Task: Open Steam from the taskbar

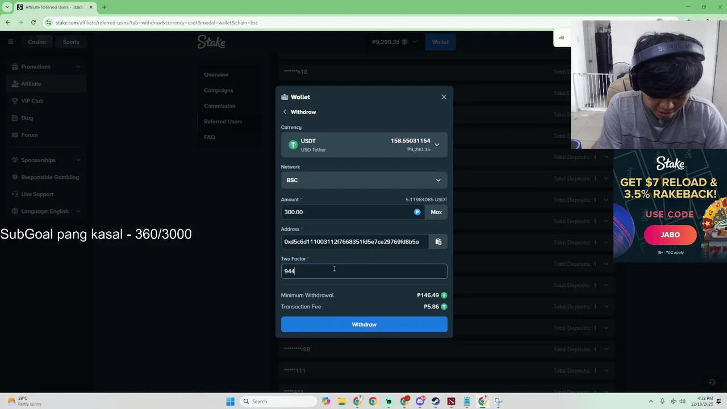Action: [x=436, y=402]
